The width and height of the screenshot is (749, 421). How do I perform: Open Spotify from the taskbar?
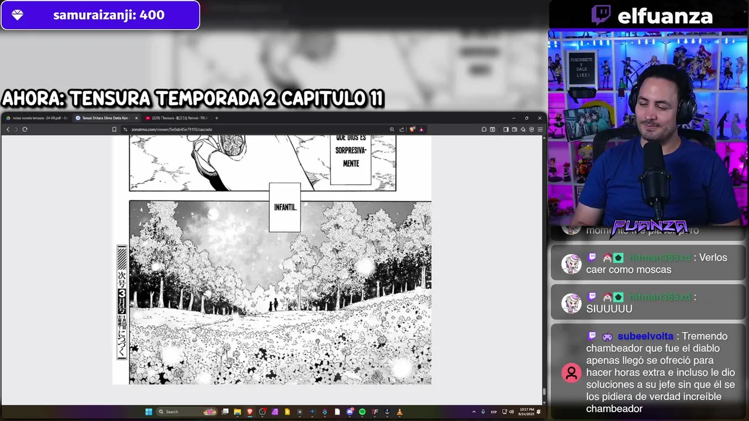[x=362, y=412]
